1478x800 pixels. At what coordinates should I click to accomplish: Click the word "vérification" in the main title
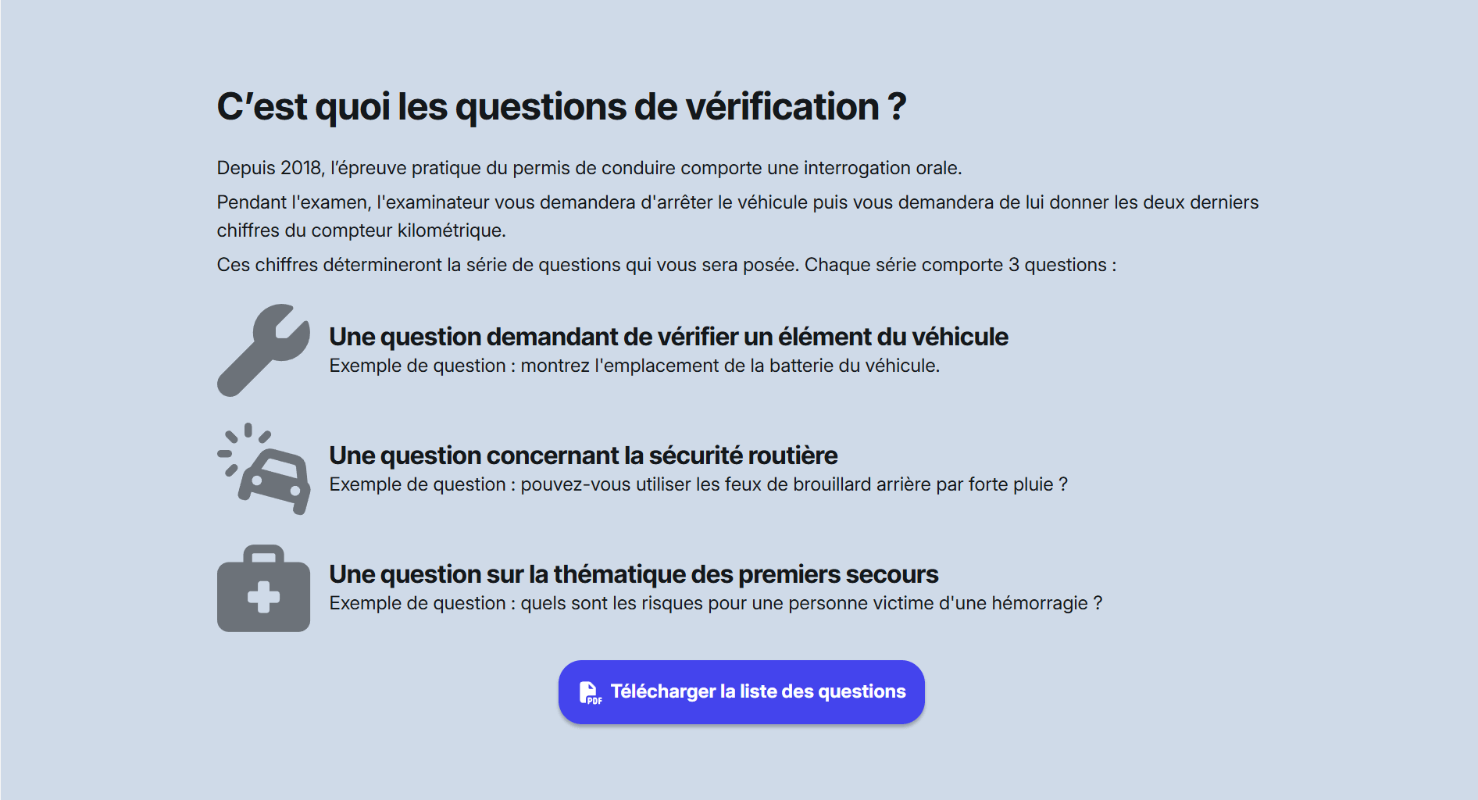click(782, 106)
